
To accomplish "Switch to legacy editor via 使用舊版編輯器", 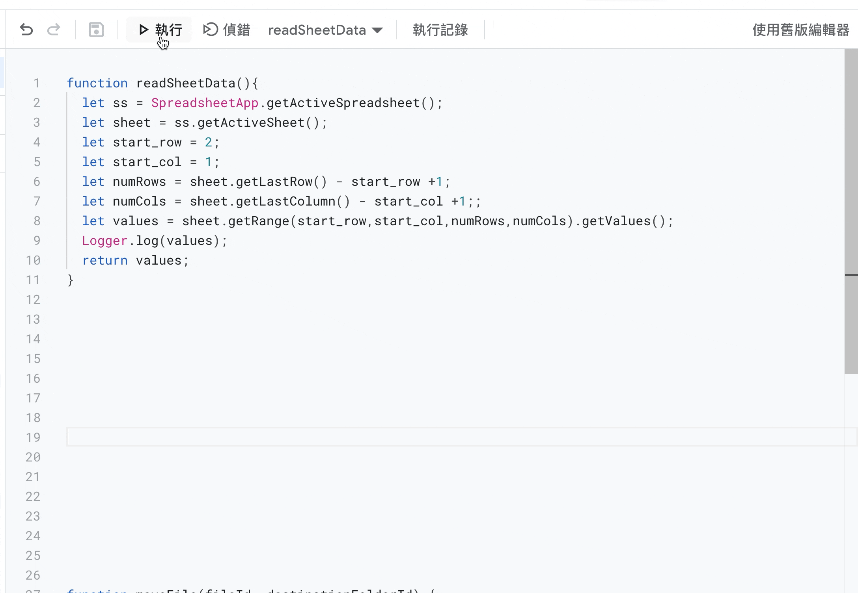I will pos(800,30).
